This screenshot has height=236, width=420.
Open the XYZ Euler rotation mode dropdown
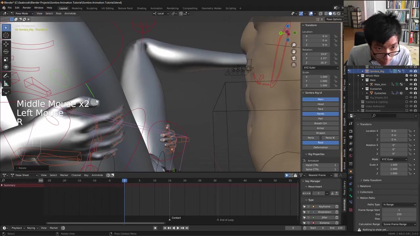click(320, 68)
